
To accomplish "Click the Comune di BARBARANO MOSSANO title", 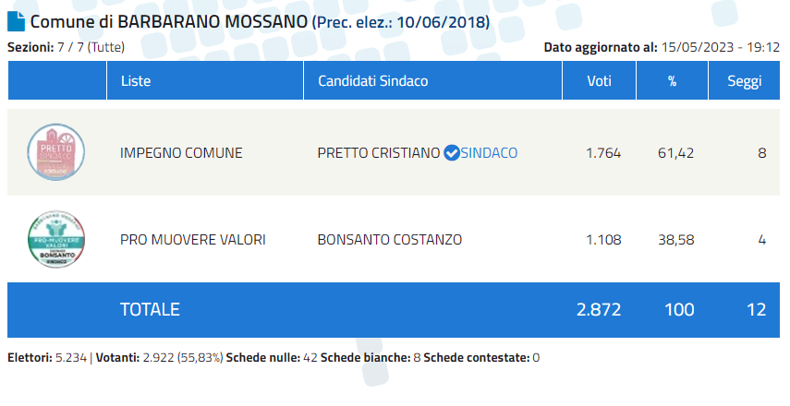I will (169, 21).
